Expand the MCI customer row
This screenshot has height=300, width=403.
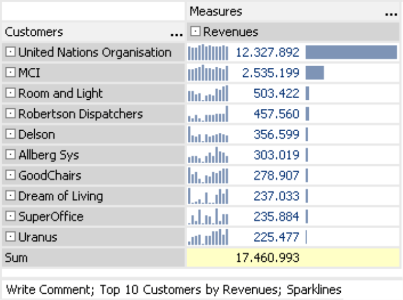10,72
